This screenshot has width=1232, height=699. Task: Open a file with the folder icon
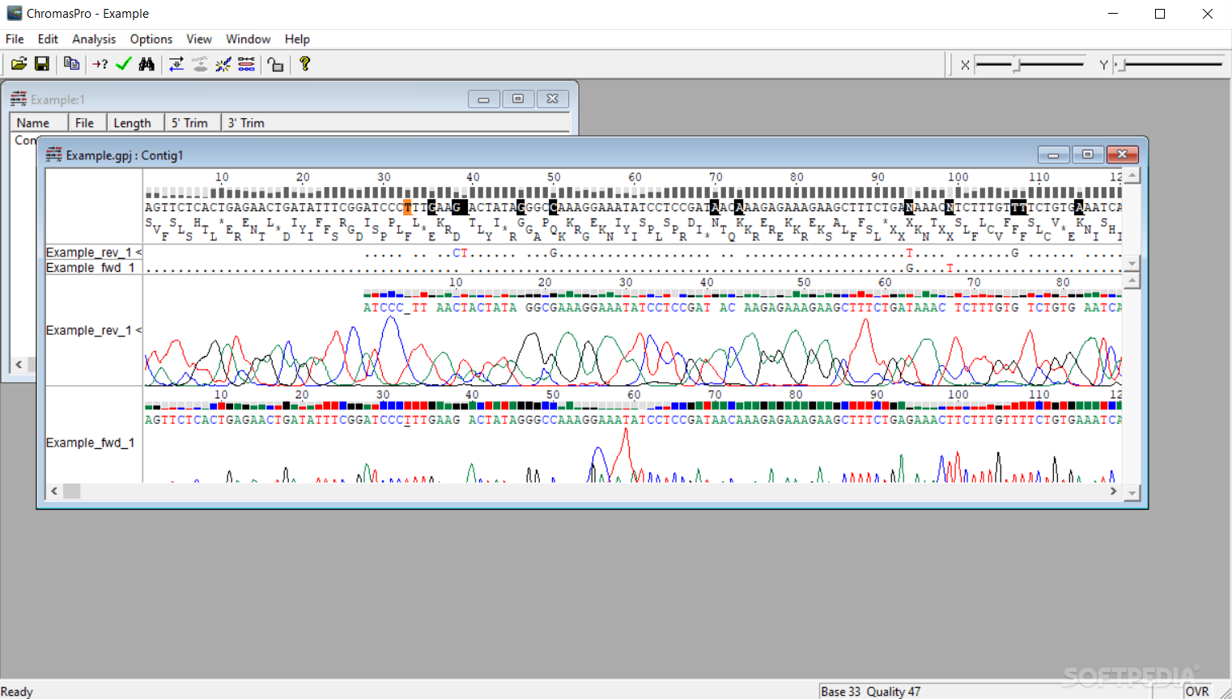(19, 64)
